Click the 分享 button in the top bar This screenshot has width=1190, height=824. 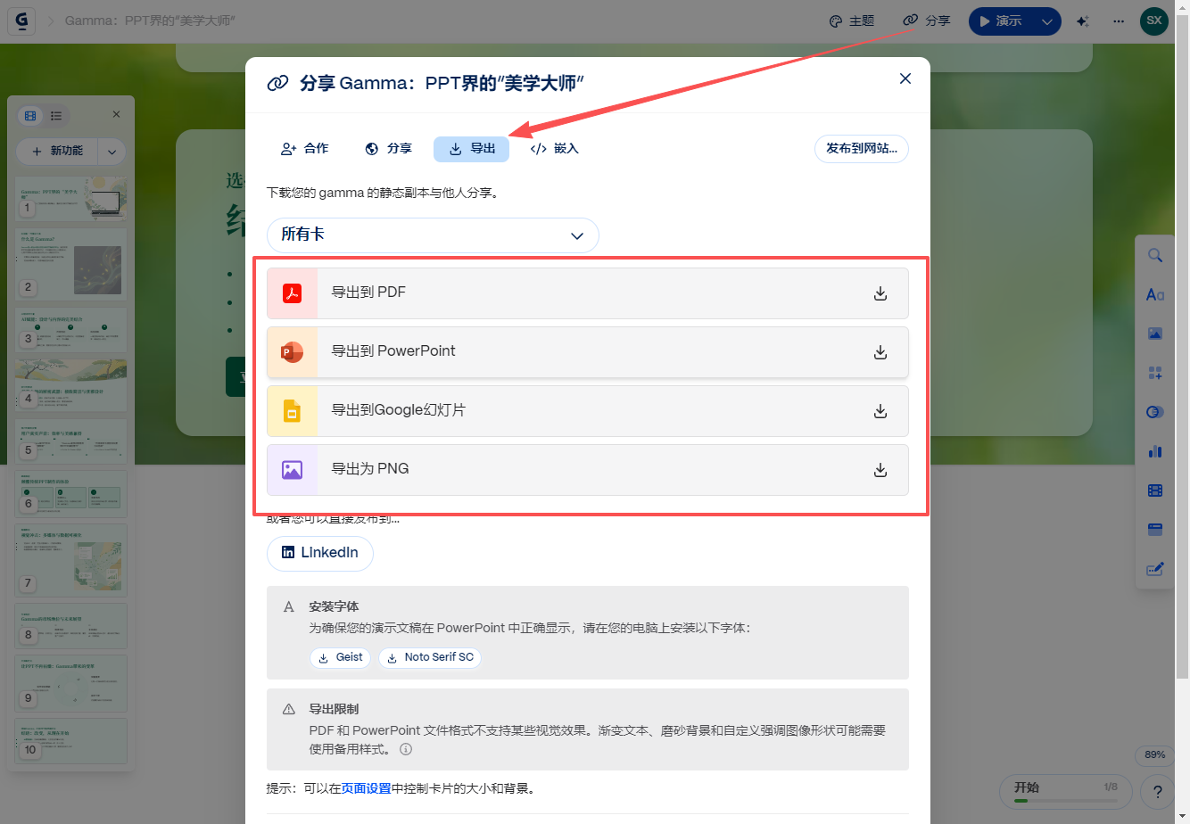pos(927,21)
